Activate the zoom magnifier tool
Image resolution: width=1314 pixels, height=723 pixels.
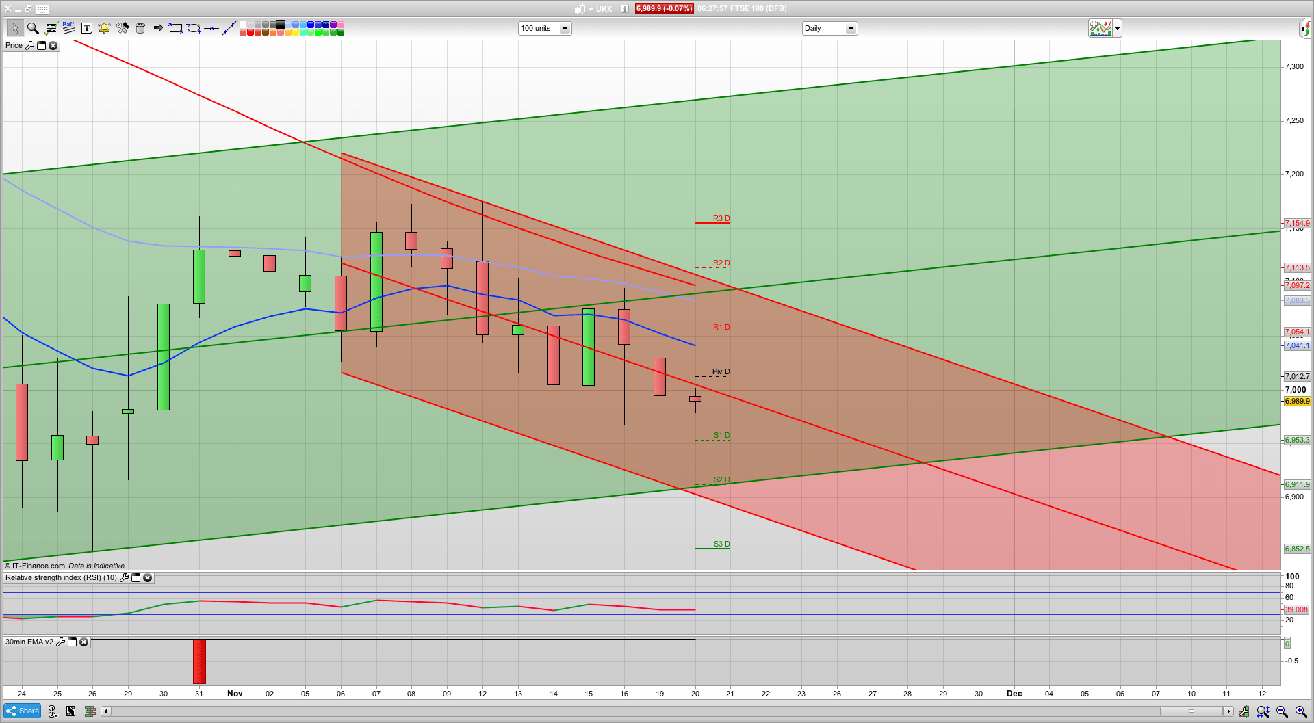(x=32, y=28)
